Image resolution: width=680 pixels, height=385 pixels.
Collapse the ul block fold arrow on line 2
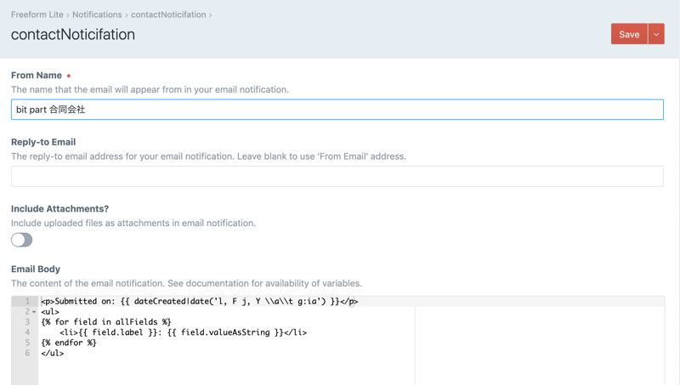tap(34, 312)
